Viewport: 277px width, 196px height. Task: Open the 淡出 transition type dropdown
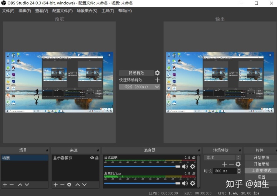pyautogui.click(x=222, y=158)
